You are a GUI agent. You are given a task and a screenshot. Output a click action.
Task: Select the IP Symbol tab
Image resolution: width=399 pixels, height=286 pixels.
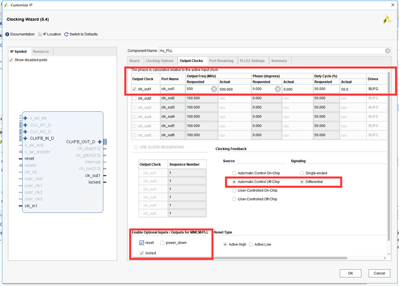pos(18,51)
